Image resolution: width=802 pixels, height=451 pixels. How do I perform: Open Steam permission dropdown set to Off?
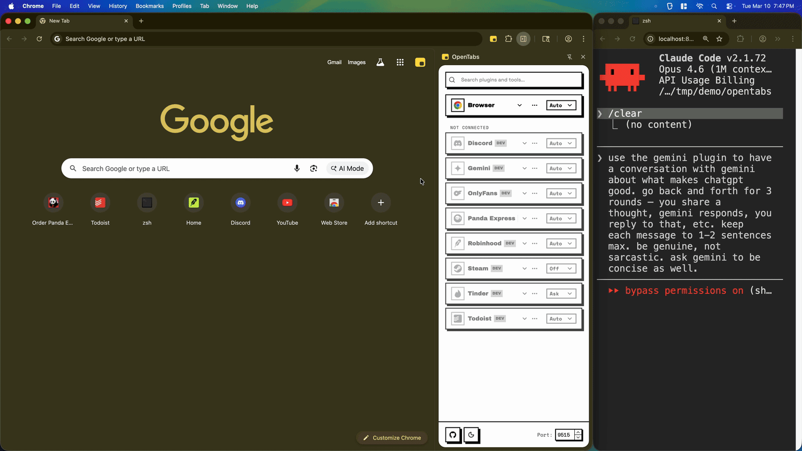click(x=561, y=269)
